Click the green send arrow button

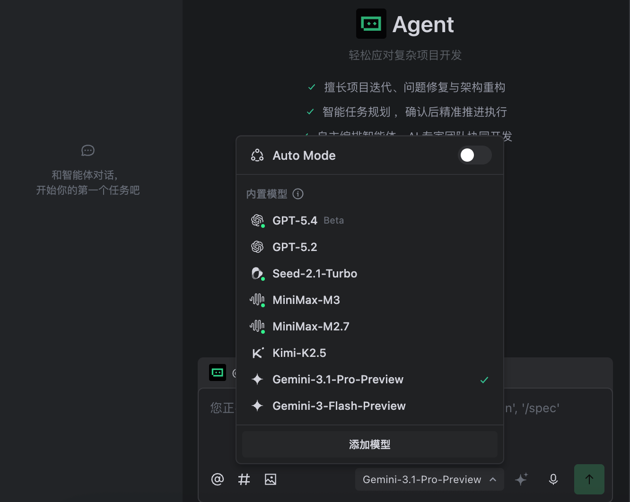[x=589, y=479]
